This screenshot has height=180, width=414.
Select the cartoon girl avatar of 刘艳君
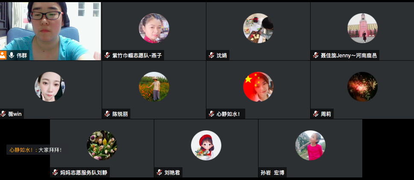[x=206, y=145]
